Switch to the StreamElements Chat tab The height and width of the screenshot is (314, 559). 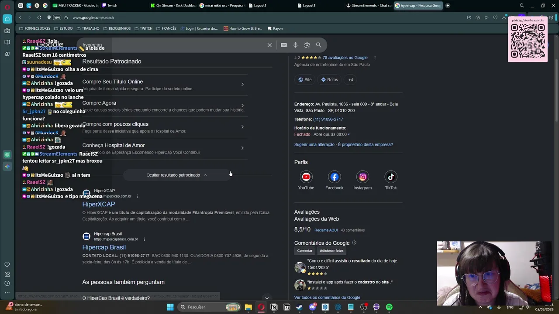[x=368, y=6]
